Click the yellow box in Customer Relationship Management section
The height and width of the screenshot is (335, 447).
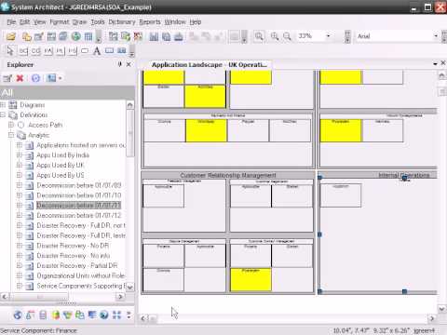(251, 280)
